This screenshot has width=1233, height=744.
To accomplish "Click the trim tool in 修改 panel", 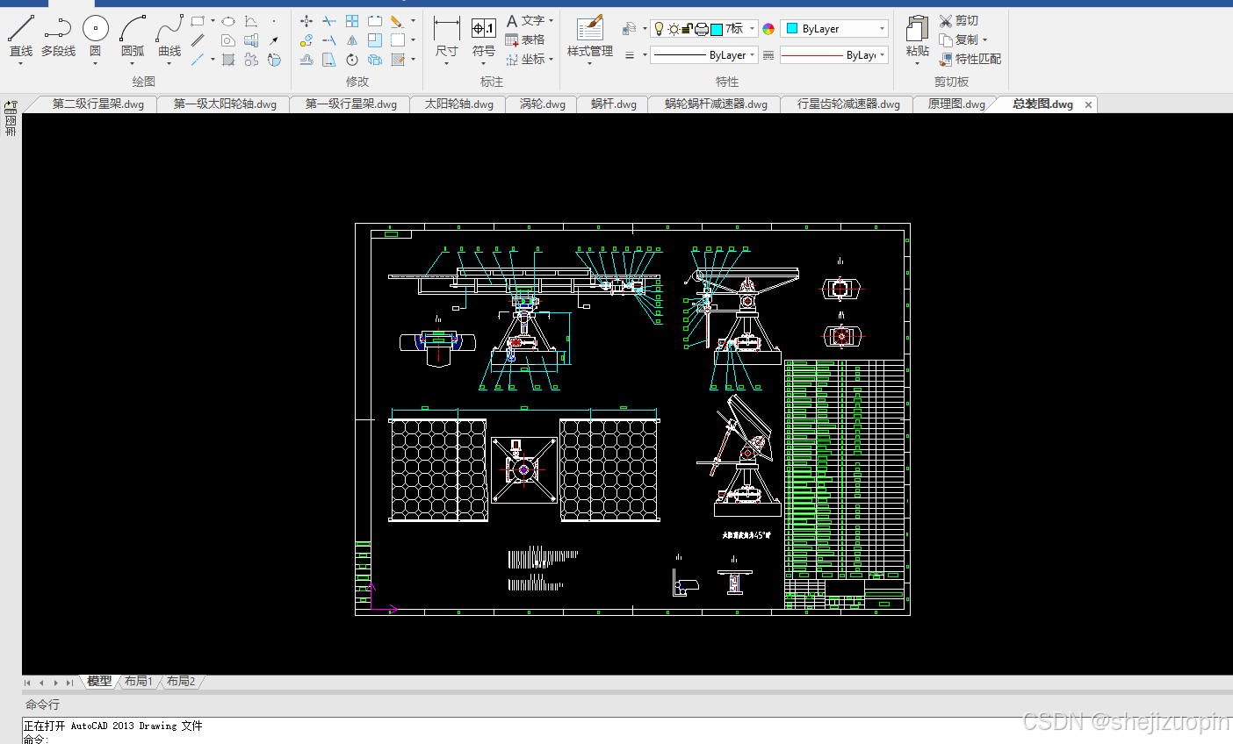I will tap(329, 21).
